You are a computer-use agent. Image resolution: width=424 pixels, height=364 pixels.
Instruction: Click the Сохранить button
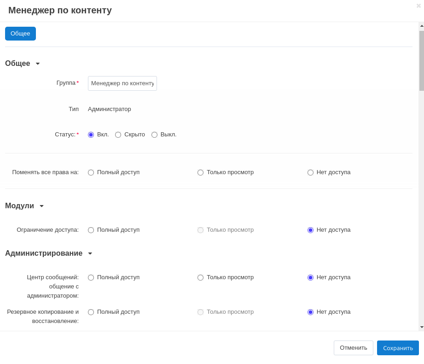398,348
